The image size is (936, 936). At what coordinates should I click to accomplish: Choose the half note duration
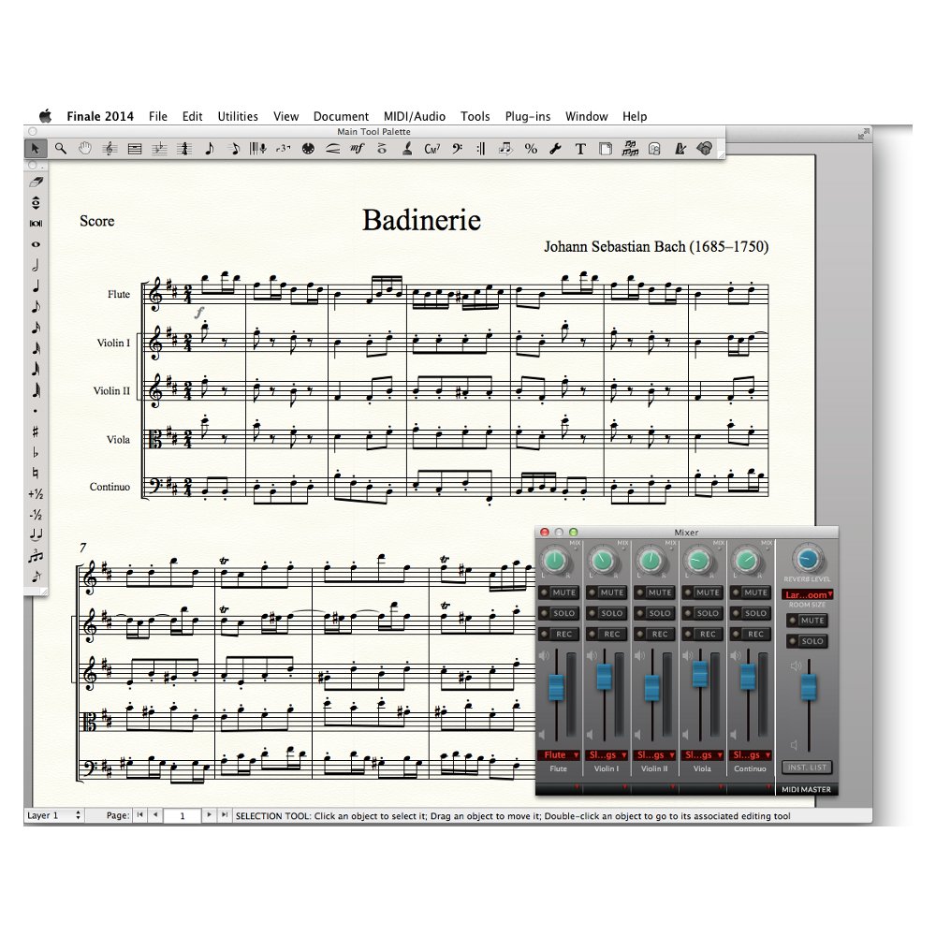pos(36,265)
